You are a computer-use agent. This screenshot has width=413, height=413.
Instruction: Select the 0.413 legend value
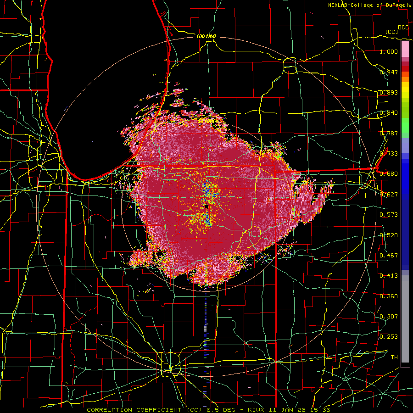click(389, 275)
